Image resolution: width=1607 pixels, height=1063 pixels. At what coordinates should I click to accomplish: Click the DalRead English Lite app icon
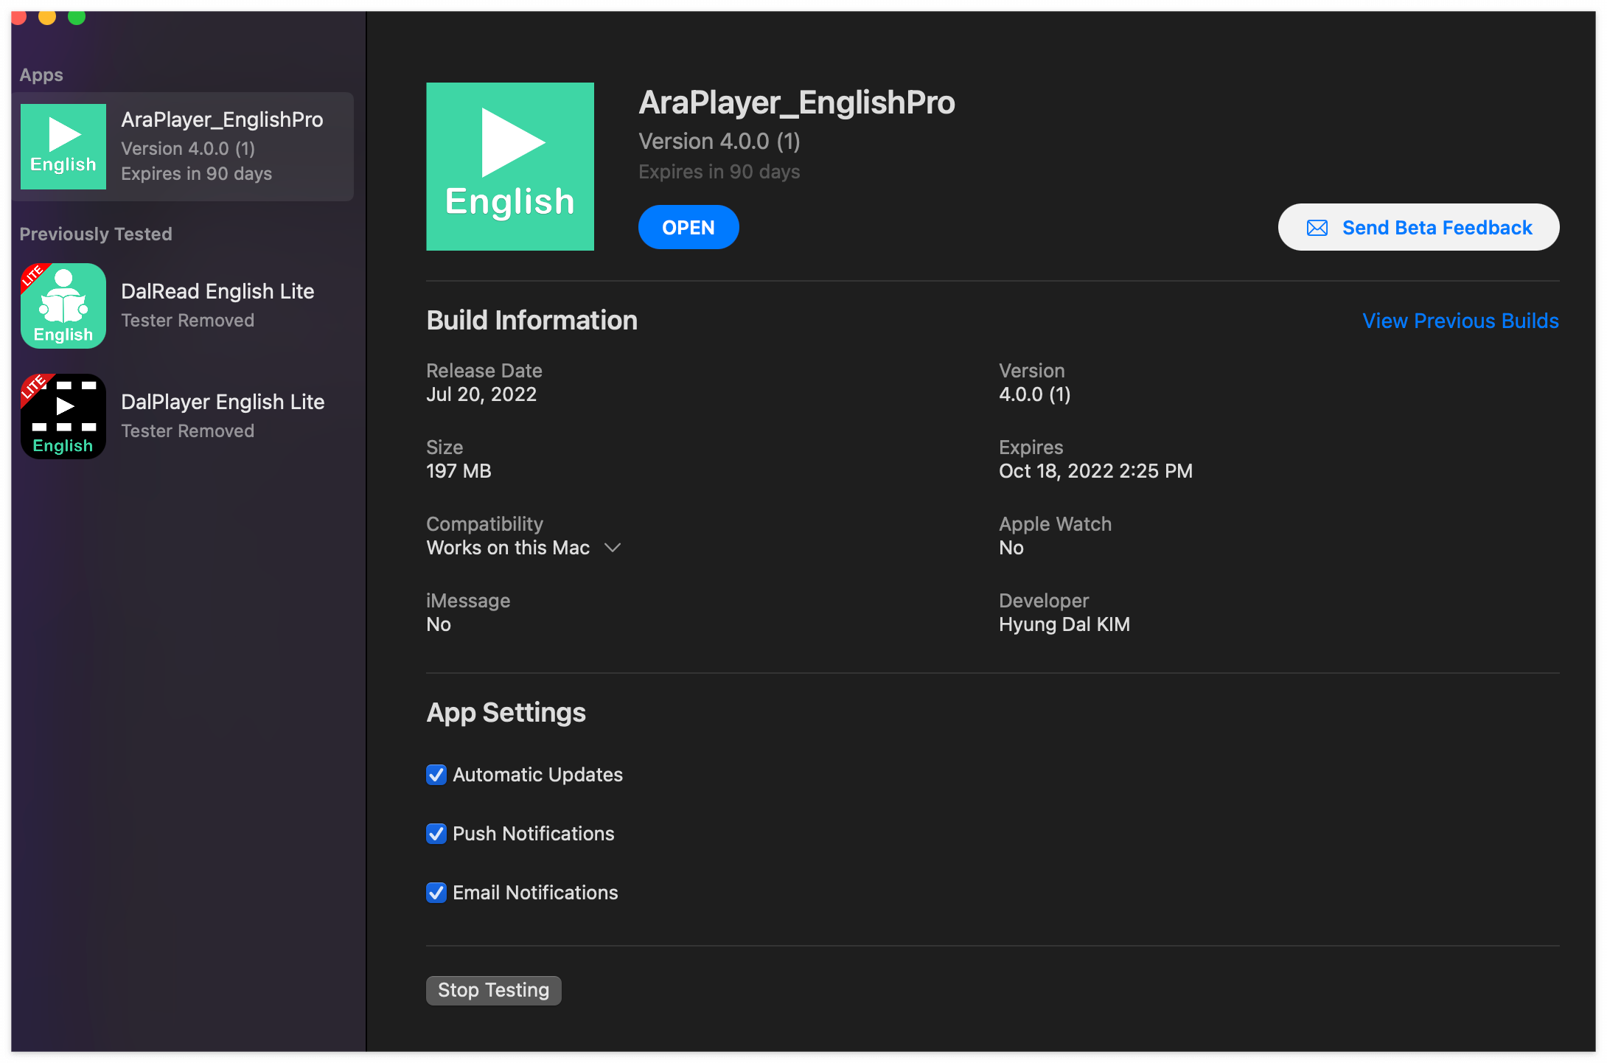click(63, 306)
